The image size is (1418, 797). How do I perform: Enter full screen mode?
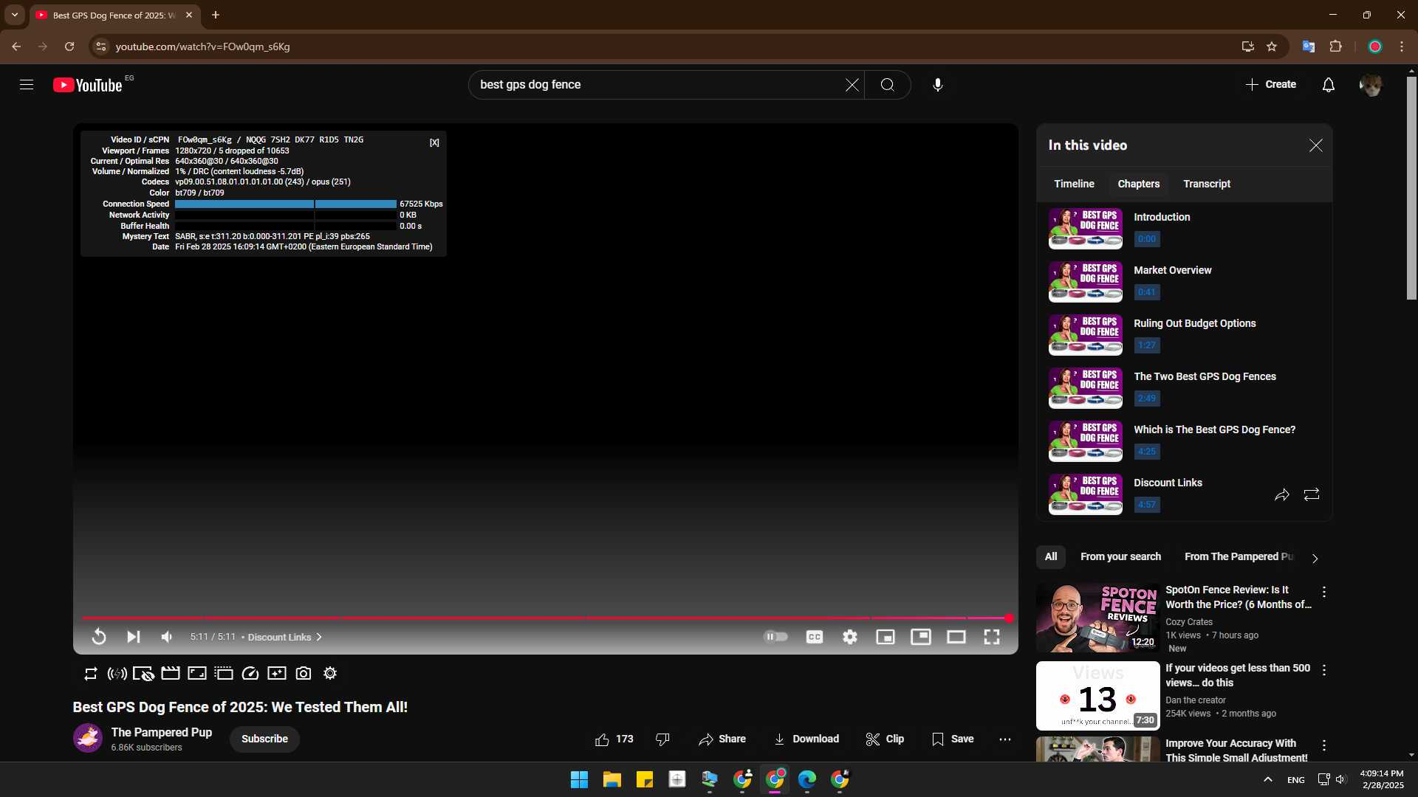(x=992, y=637)
